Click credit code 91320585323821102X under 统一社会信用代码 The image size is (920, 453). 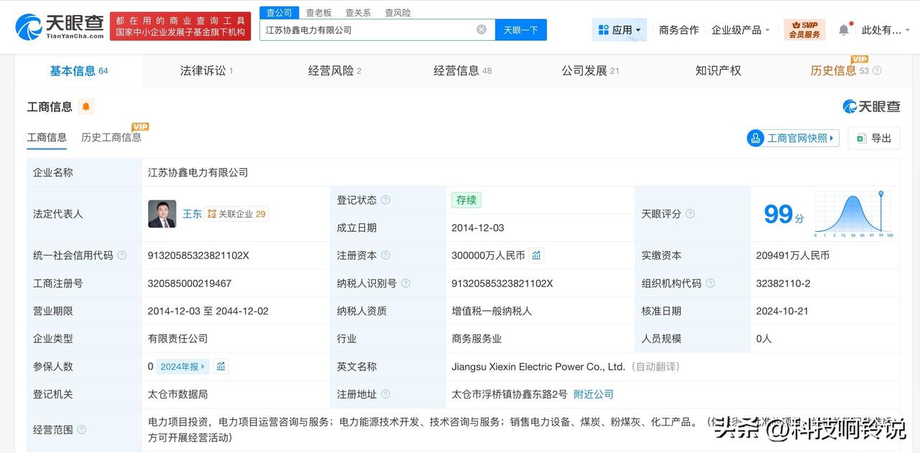(x=198, y=255)
